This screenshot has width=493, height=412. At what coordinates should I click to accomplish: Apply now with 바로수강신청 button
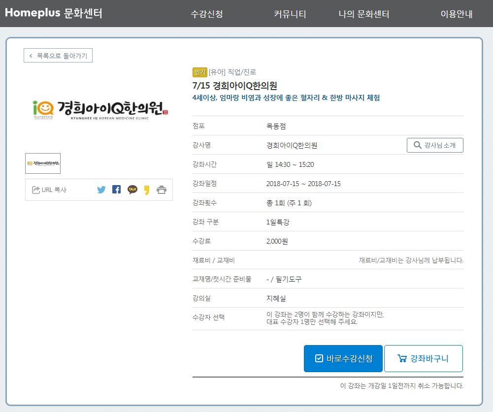coord(343,358)
